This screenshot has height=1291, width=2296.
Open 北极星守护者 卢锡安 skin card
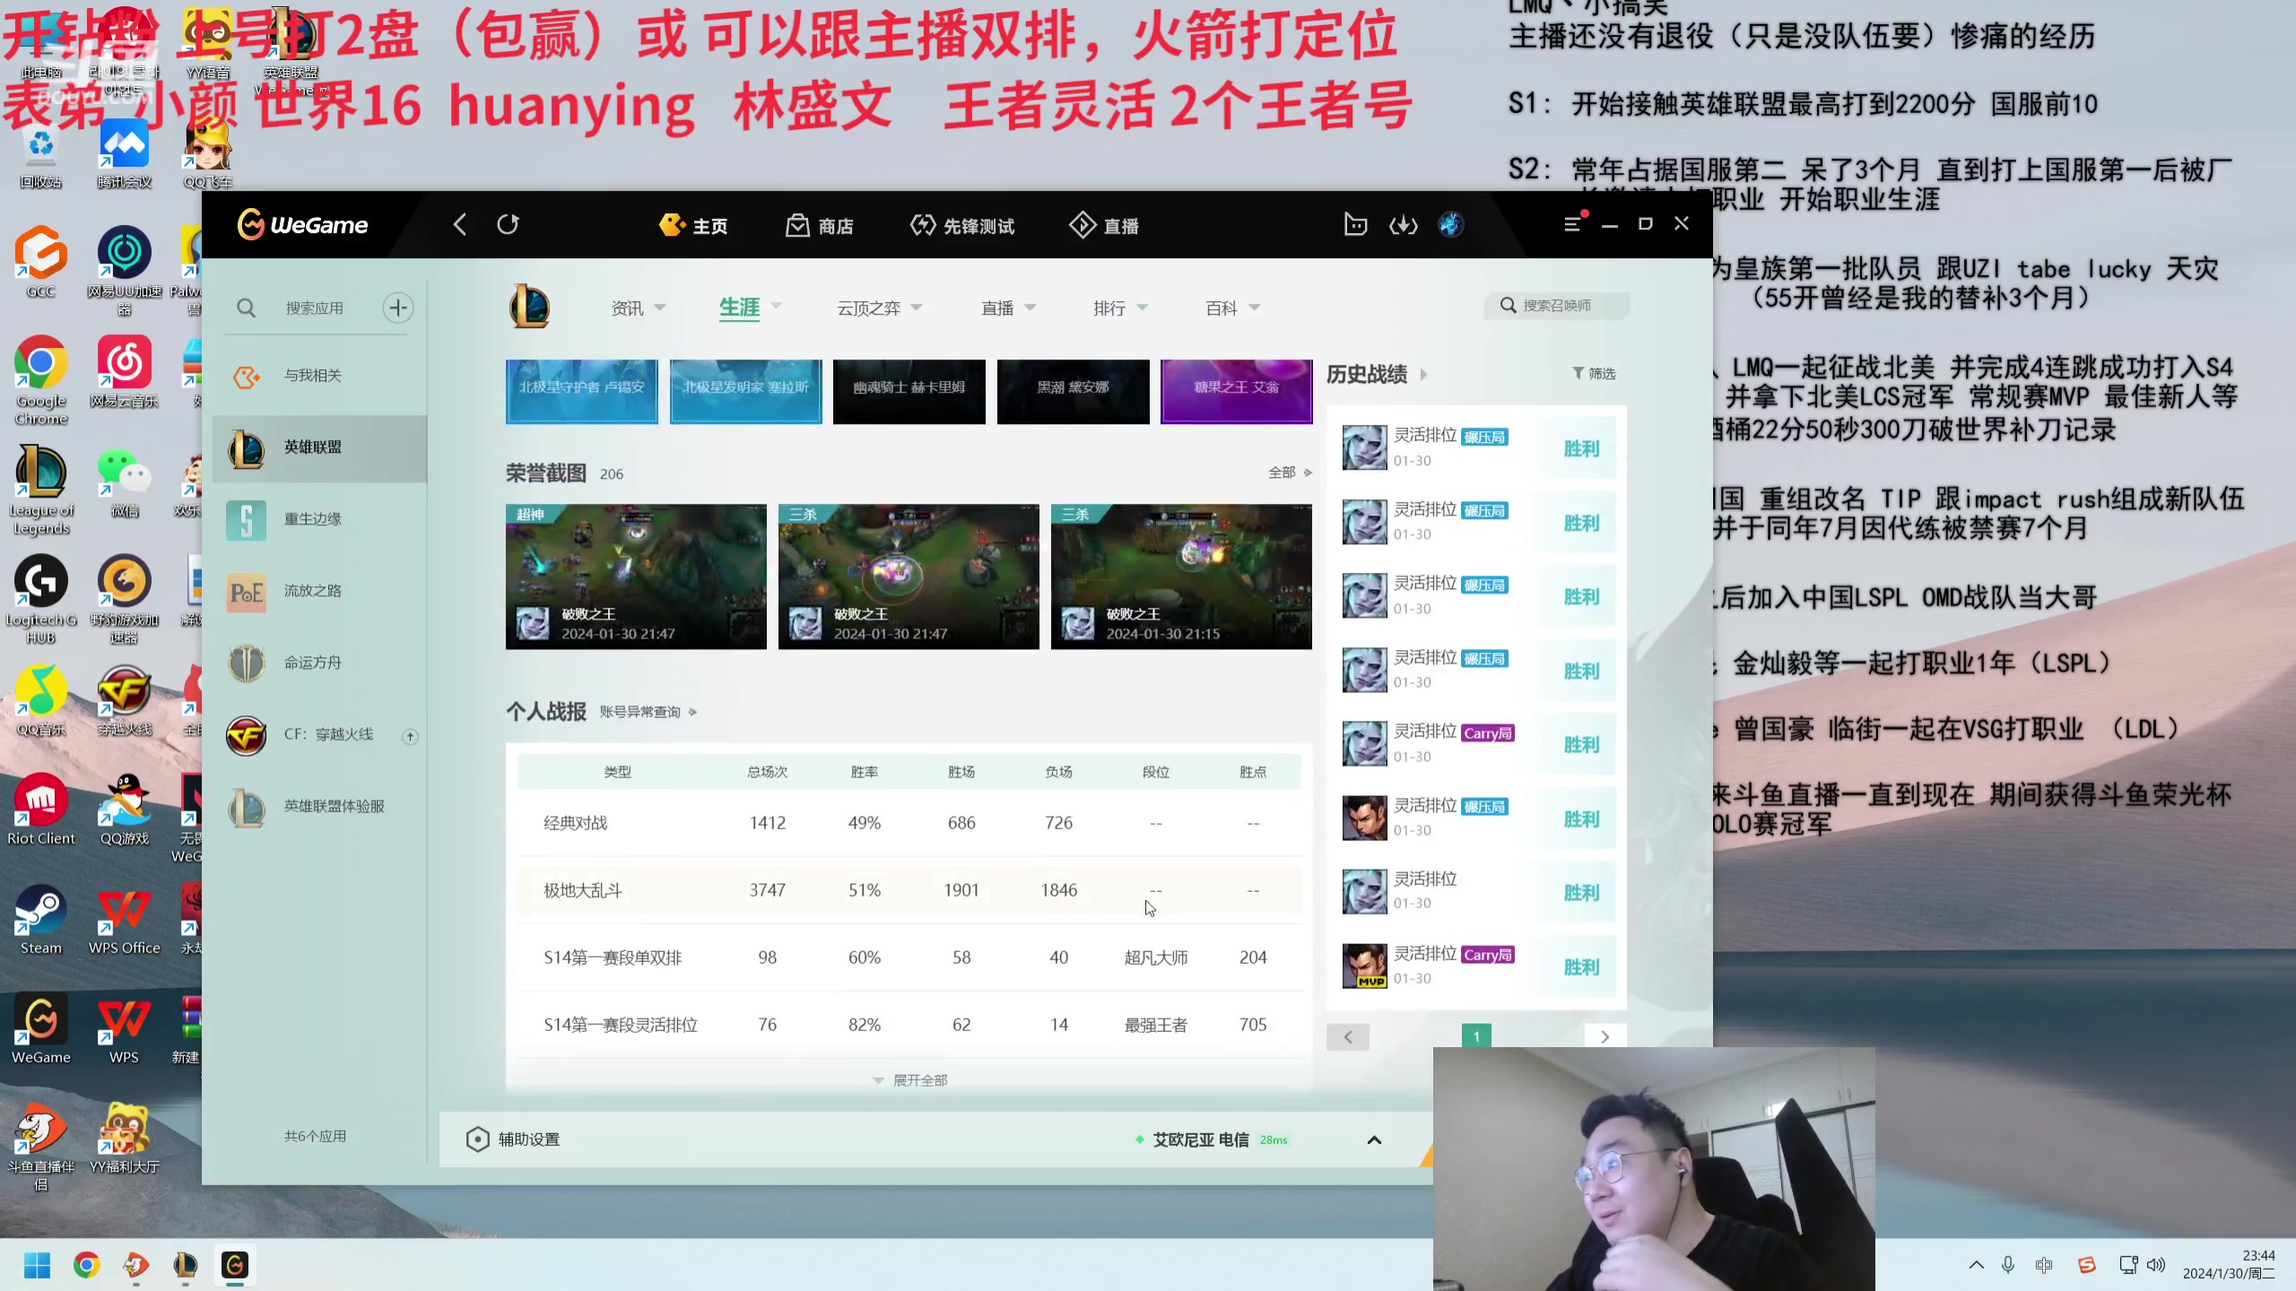[x=581, y=391]
